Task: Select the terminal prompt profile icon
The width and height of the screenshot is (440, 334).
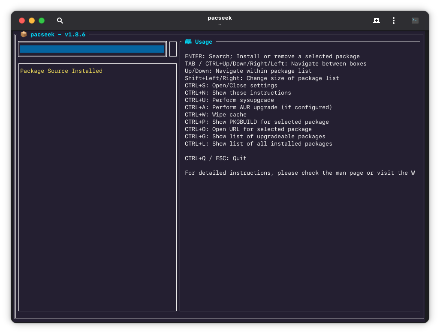Action: 414,20
